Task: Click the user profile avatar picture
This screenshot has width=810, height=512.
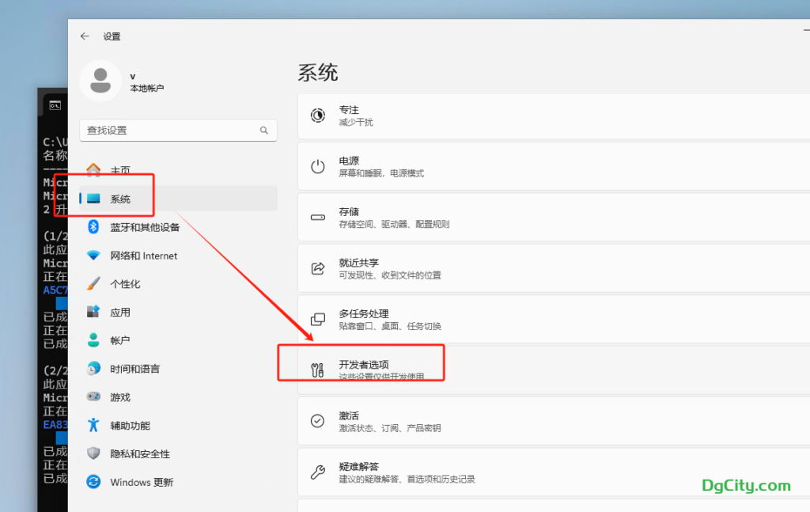Action: (100, 81)
